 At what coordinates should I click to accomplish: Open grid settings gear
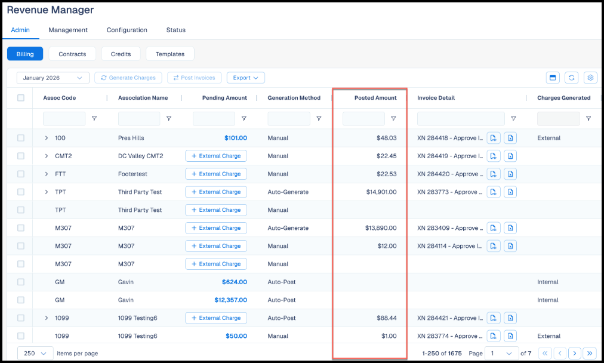point(590,78)
